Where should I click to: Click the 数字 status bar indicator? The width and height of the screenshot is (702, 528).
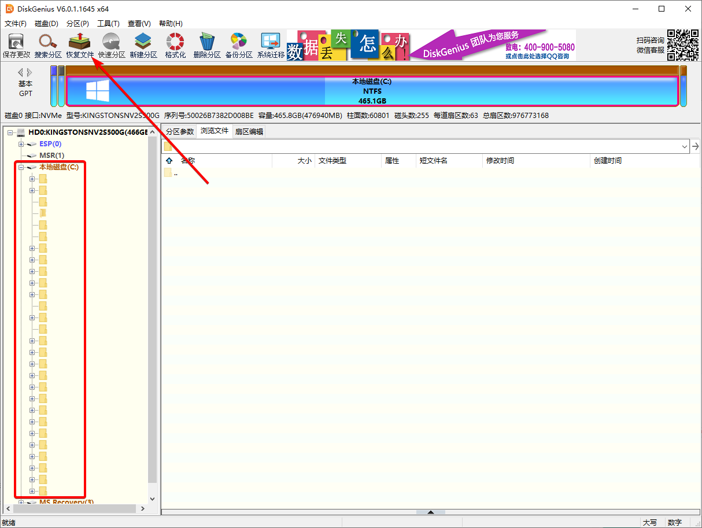tap(675, 522)
